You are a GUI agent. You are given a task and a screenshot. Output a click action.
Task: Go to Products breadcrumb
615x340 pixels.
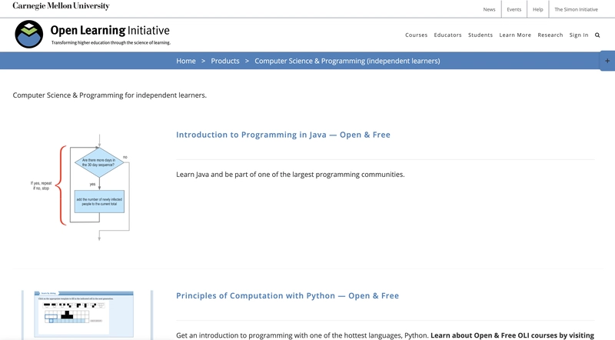click(x=225, y=61)
